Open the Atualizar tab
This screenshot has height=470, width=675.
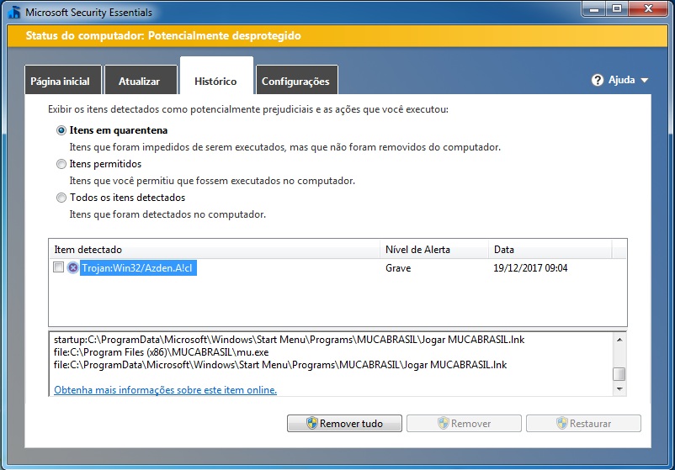(139, 82)
